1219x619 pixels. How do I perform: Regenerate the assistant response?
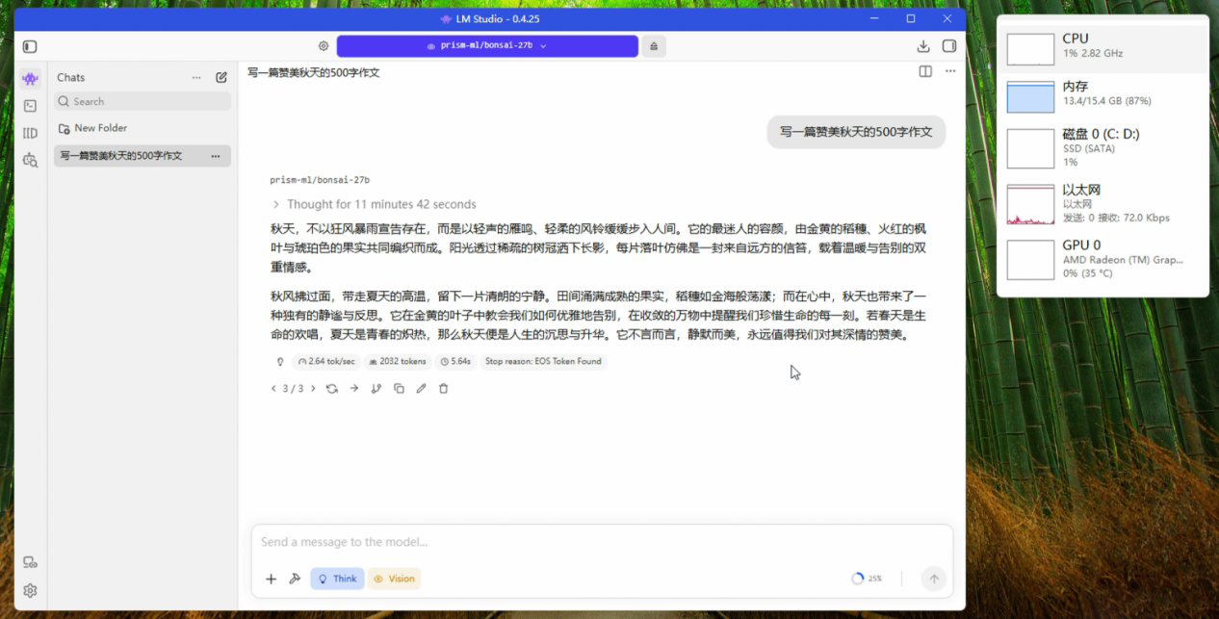click(332, 389)
